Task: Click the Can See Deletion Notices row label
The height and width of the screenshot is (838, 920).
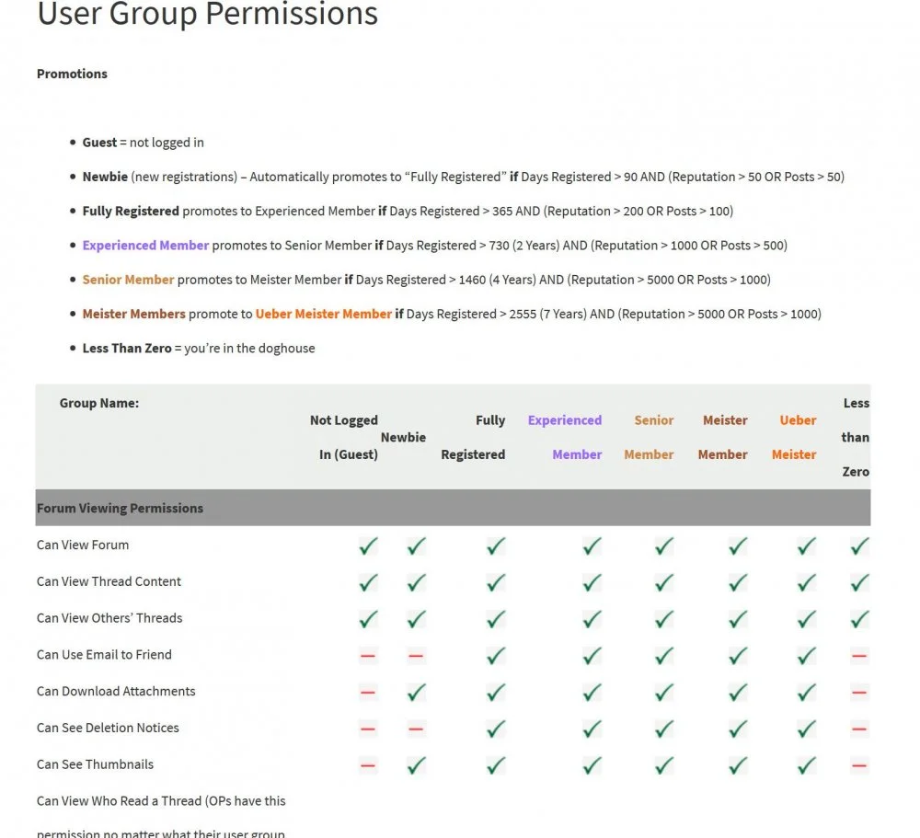Action: coord(108,728)
